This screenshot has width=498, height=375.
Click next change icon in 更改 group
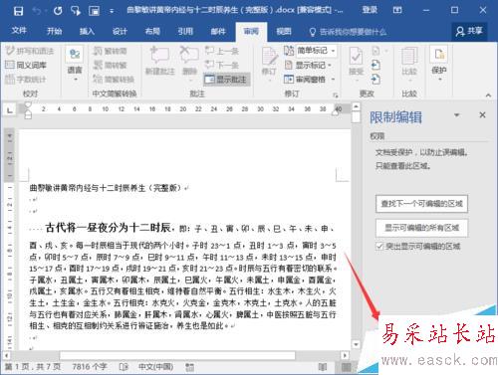(x=375, y=80)
